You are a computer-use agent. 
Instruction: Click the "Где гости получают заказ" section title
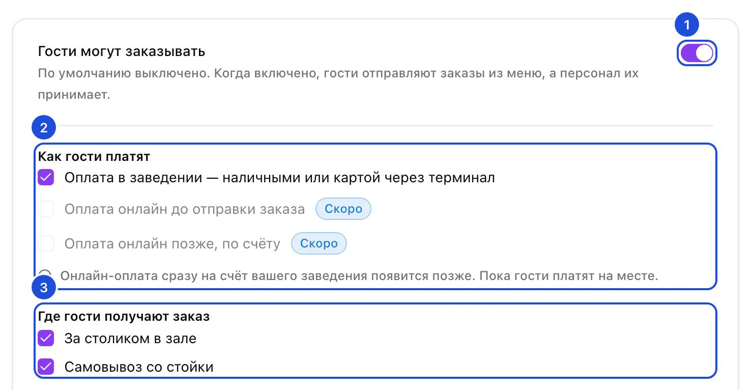pos(124,316)
